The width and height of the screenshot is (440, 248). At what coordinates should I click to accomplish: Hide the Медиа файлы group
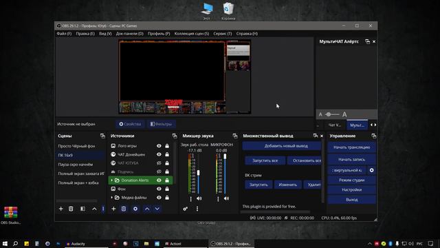coord(159,198)
